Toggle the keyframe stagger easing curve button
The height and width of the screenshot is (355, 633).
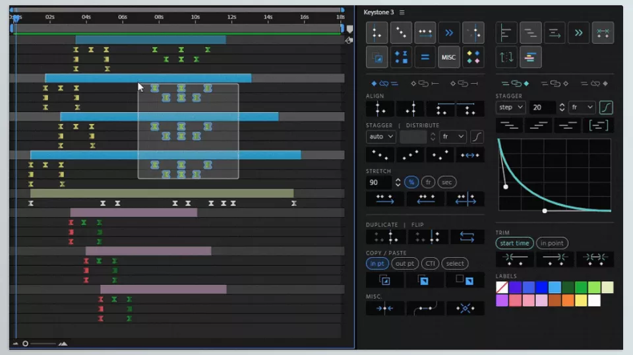click(x=477, y=137)
